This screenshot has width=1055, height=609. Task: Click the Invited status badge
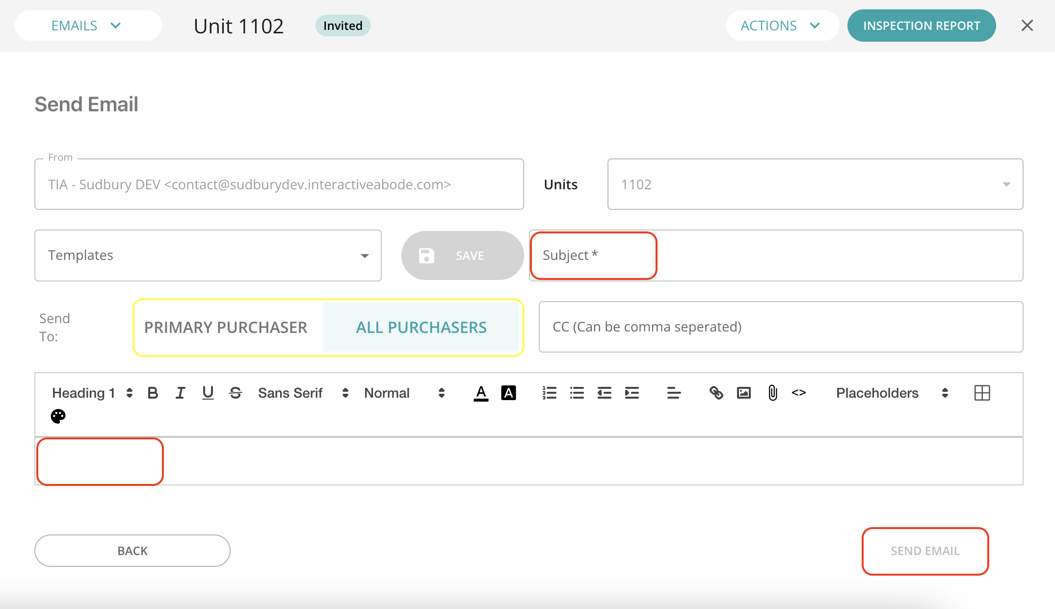(343, 25)
